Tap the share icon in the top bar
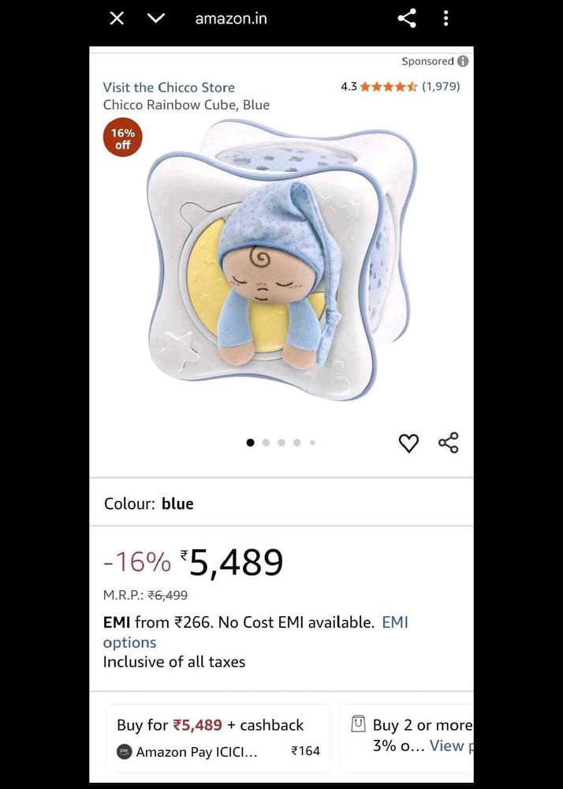The height and width of the screenshot is (789, 563). pos(407,17)
